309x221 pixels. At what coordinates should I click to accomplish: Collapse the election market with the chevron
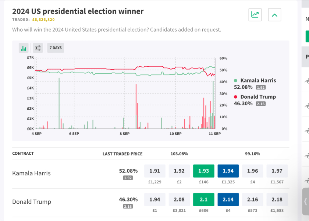(x=274, y=15)
